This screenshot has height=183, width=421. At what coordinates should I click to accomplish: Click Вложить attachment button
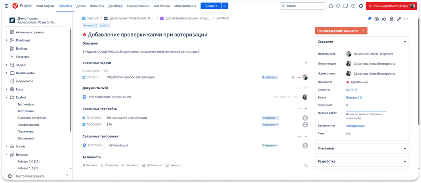[90, 165]
